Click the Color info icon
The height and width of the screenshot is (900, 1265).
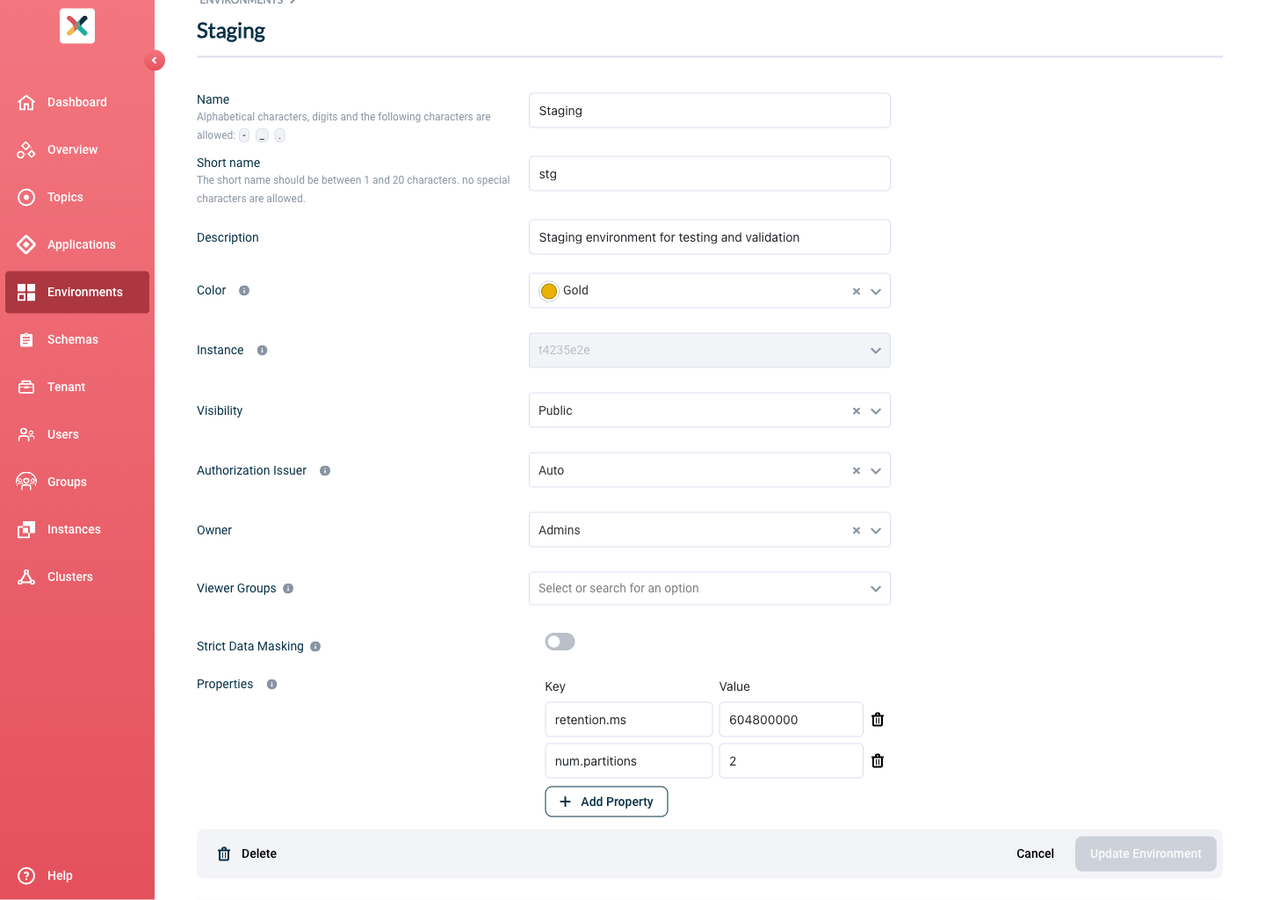(x=244, y=291)
